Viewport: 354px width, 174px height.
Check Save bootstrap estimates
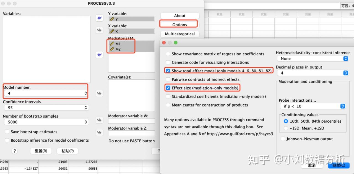pyautogui.click(x=7, y=132)
